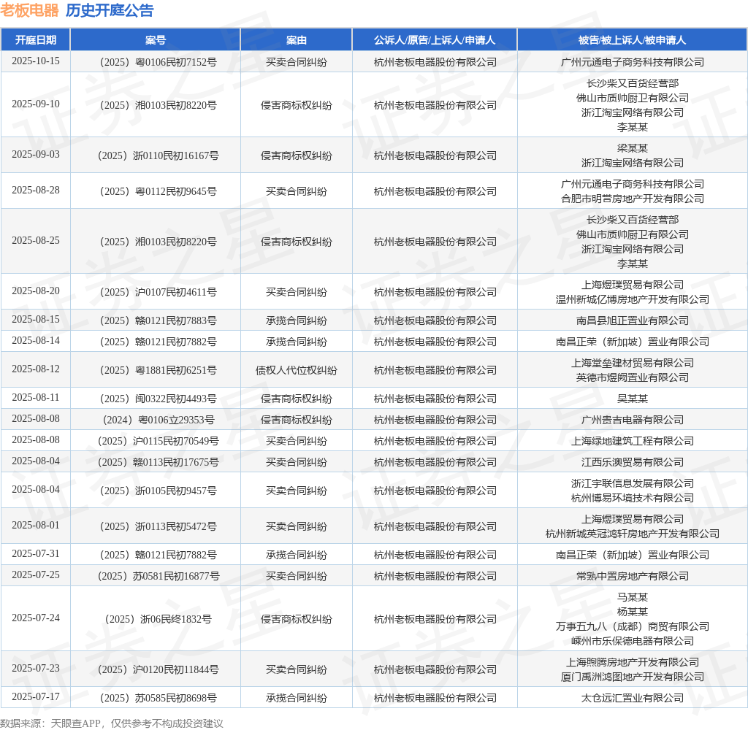This screenshot has height=730, width=748.
Task: Select the date 2025-08-28
Action: pyautogui.click(x=36, y=191)
